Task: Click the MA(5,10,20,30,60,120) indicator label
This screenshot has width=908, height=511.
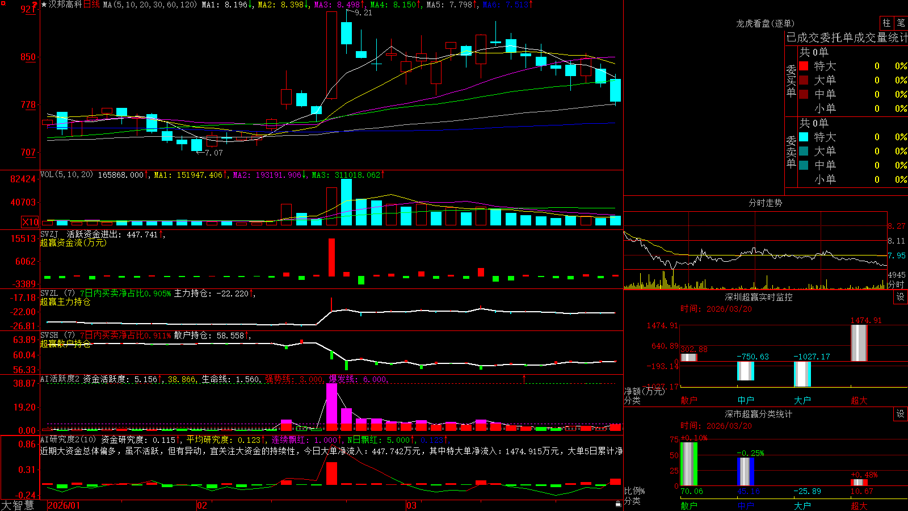Action: [x=150, y=5]
